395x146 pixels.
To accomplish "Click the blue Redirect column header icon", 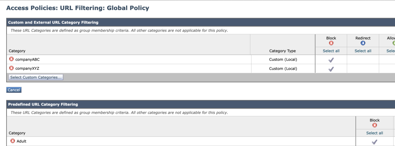I will click(363, 43).
